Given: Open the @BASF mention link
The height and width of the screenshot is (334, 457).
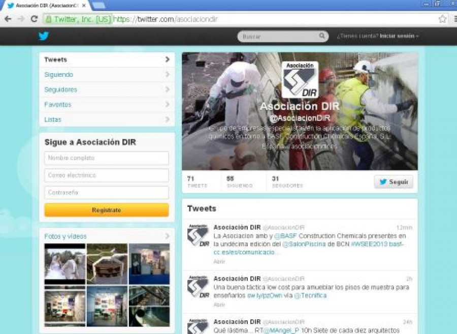Looking at the screenshot, I should click(285, 236).
